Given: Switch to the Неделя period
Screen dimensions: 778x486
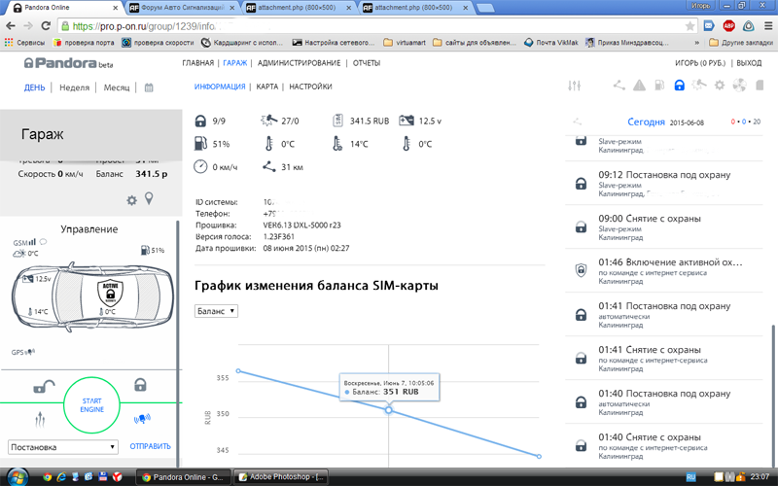Looking at the screenshot, I should [x=75, y=87].
